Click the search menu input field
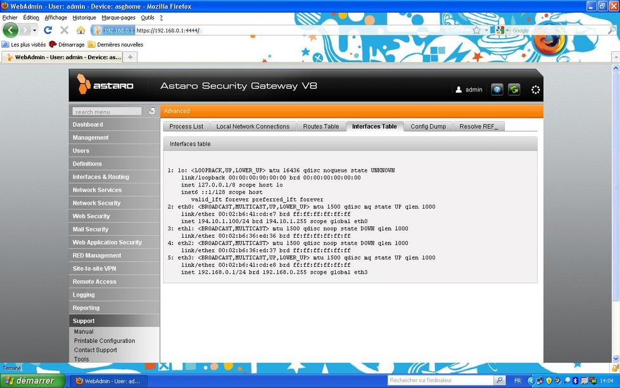This screenshot has width=620, height=388. 106,112
